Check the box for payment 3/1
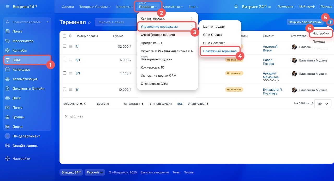The image size is (334, 181). [64, 73]
